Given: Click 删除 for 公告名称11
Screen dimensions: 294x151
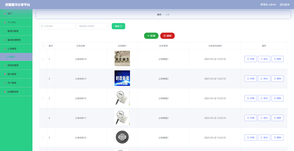Looking at the screenshot, I should [277, 118].
